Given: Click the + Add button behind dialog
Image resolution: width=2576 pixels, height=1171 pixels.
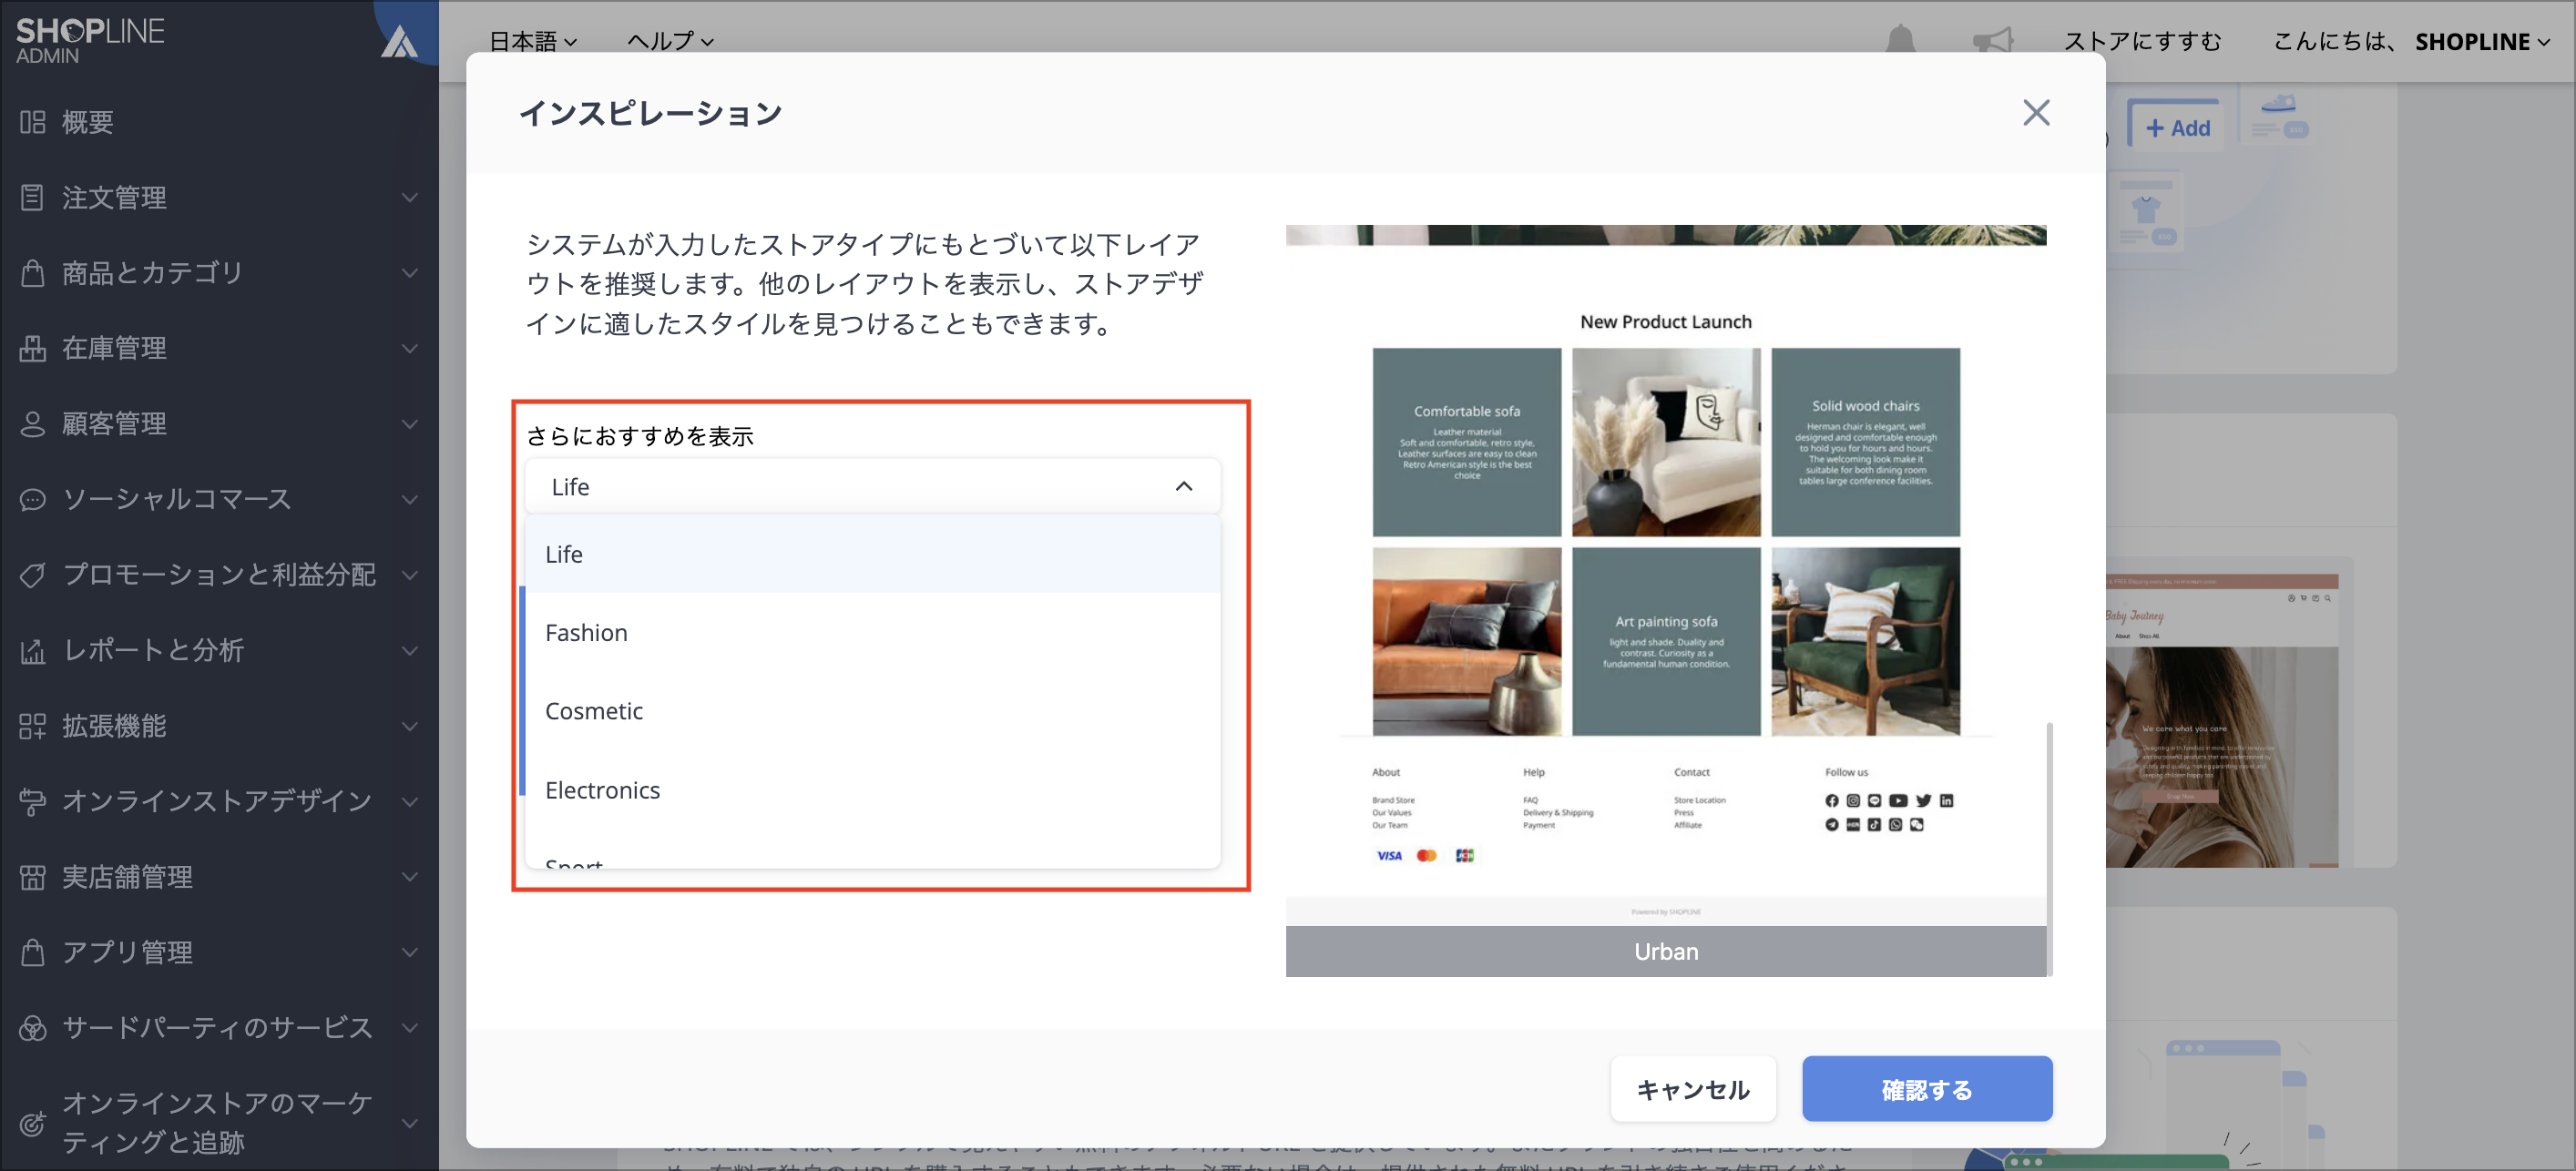Looking at the screenshot, I should [2178, 128].
